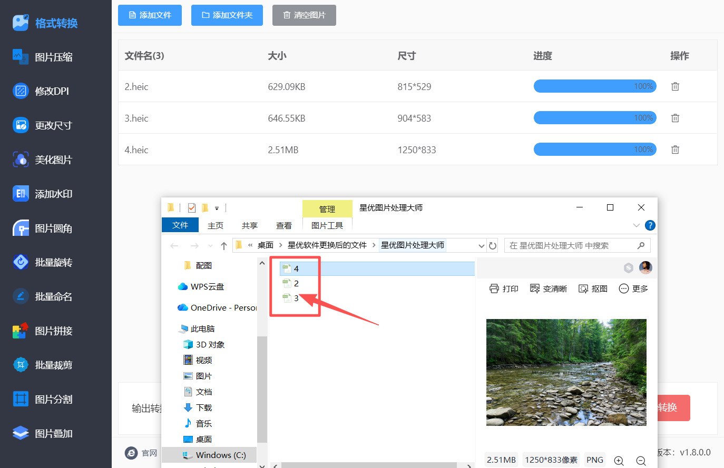724x468 pixels.
Task: Open the 图片工具 ribbon tab
Action: click(327, 225)
